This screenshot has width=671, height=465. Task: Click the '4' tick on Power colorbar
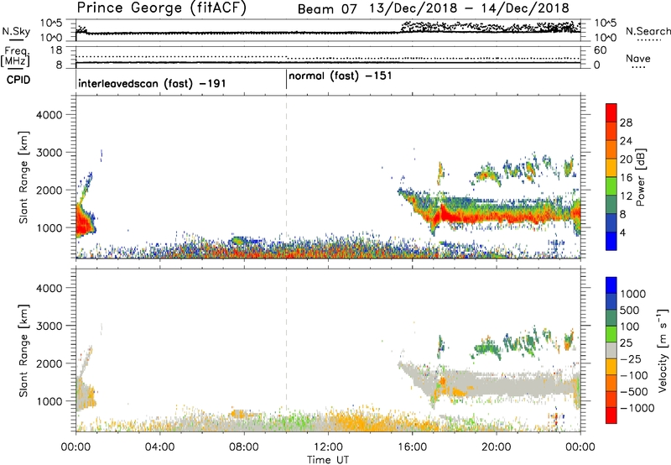[622, 232]
